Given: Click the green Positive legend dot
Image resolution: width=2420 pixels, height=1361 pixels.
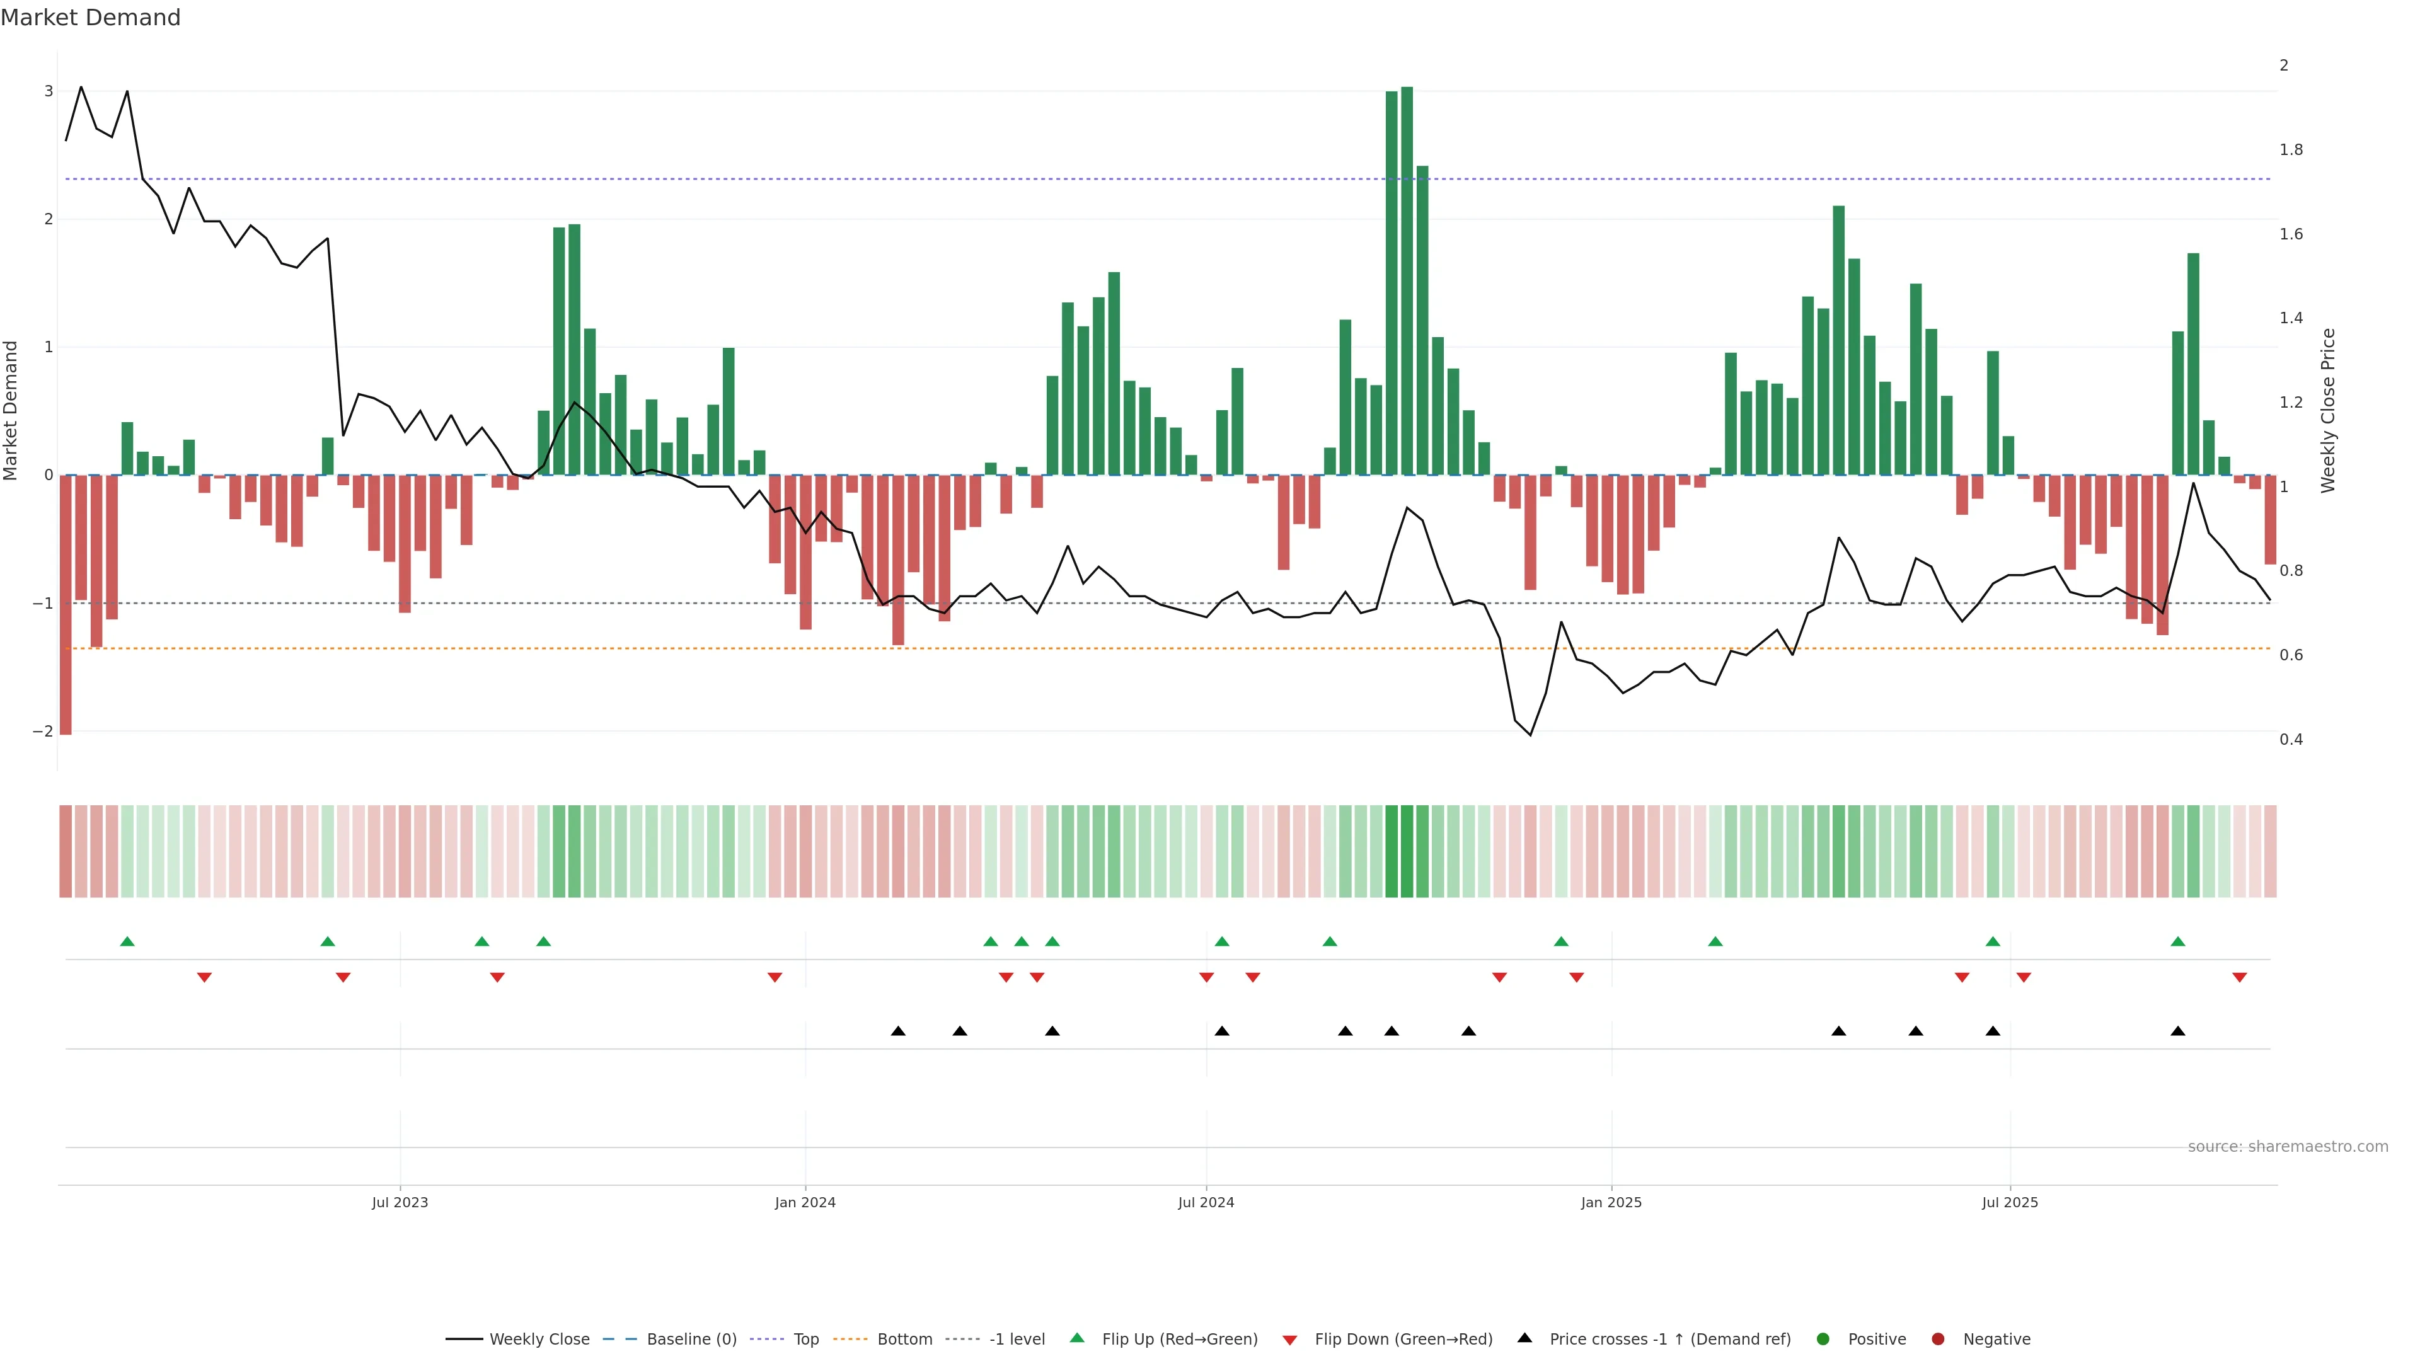Looking at the screenshot, I should tap(1823, 1338).
